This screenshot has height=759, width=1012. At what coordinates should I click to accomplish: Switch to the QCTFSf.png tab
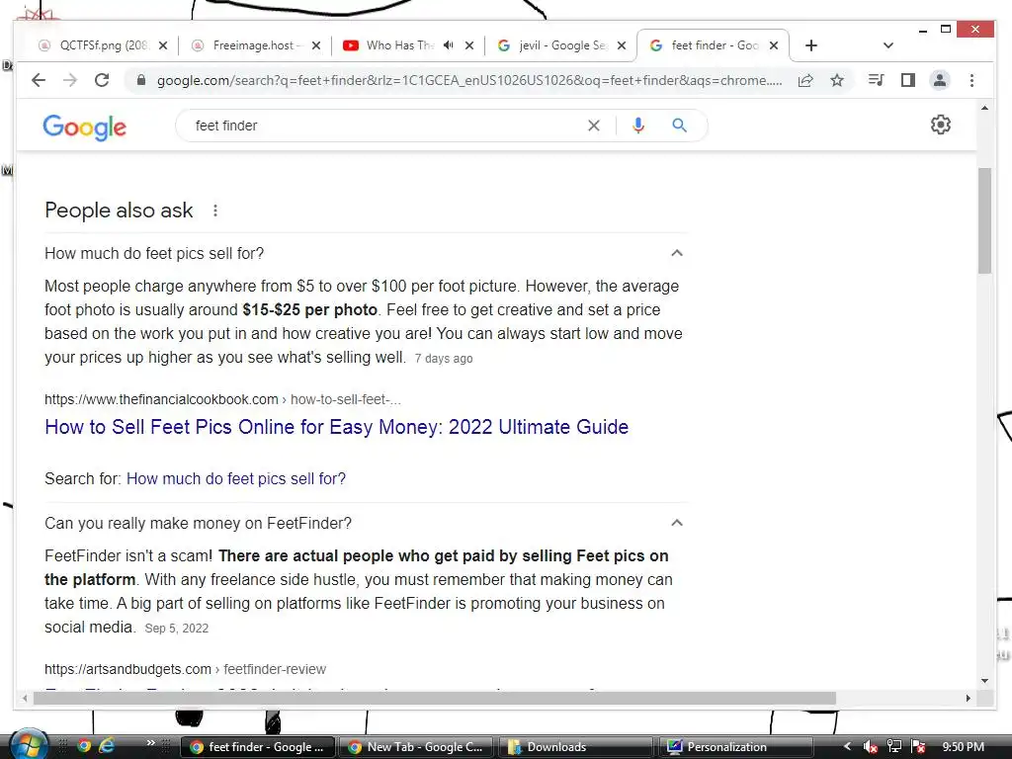102,45
